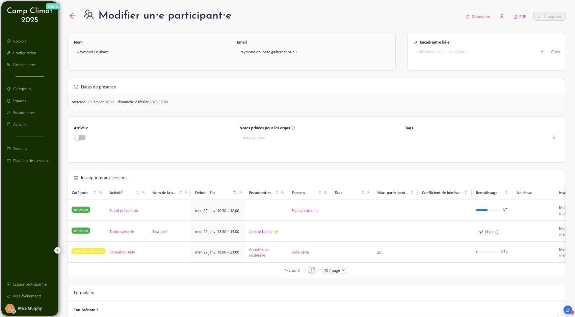Image resolution: width=575 pixels, height=317 pixels.
Task: Enable the Arrivé·e toggle switch
Action: tap(80, 137)
